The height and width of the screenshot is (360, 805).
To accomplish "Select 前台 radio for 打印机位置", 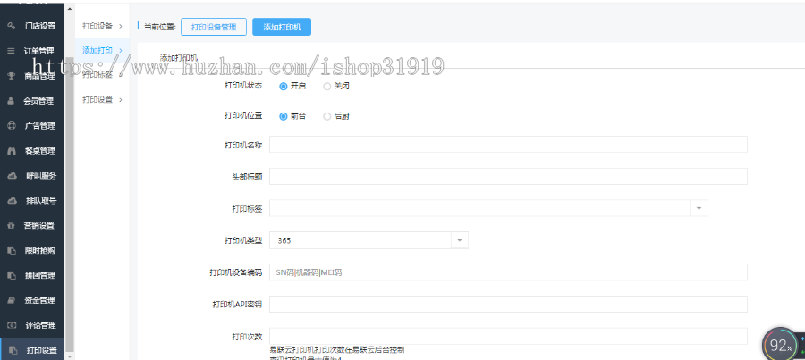I will pyautogui.click(x=284, y=116).
